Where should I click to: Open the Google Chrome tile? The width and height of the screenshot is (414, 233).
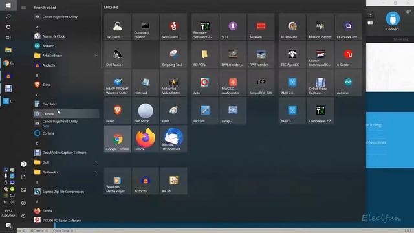point(118,139)
